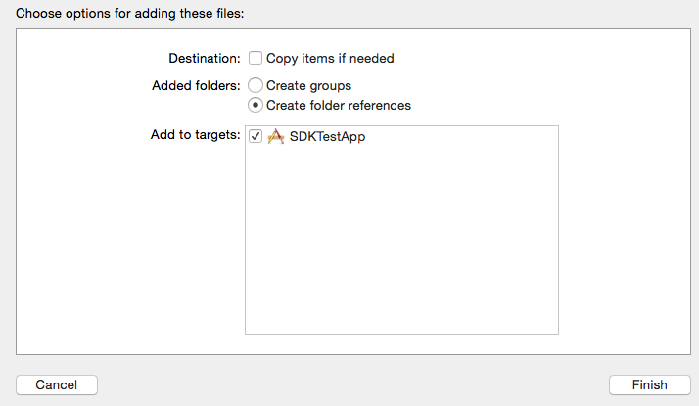Uncheck the SDKTestApp target checkbox
The width and height of the screenshot is (699, 406).
255,136
